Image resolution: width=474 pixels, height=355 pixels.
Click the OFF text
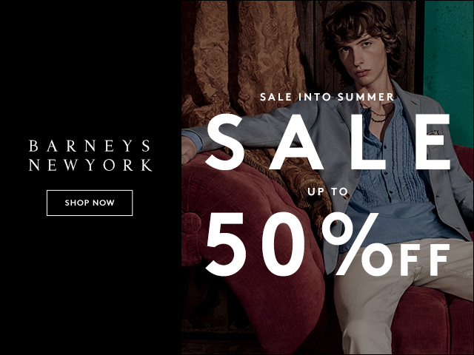[409, 260]
